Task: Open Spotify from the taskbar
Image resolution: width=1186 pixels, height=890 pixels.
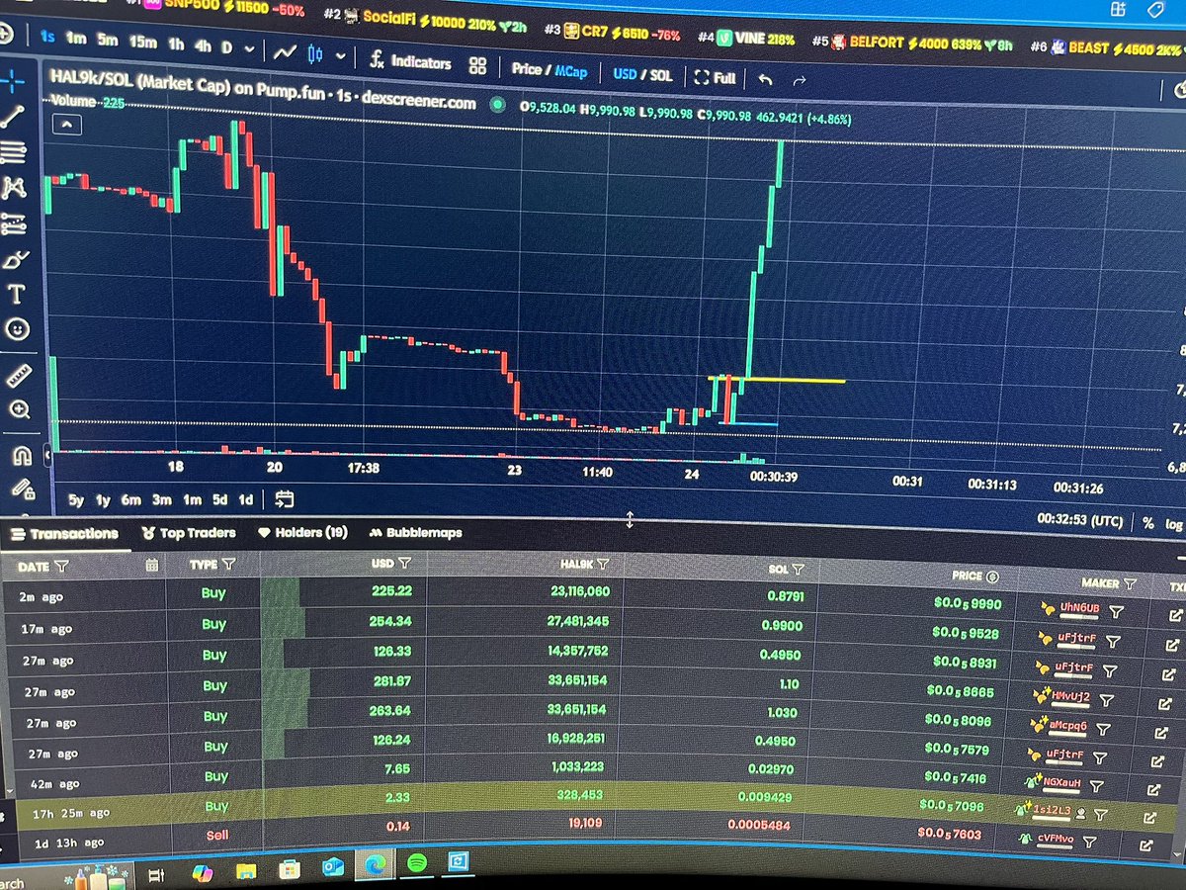Action: click(x=416, y=863)
